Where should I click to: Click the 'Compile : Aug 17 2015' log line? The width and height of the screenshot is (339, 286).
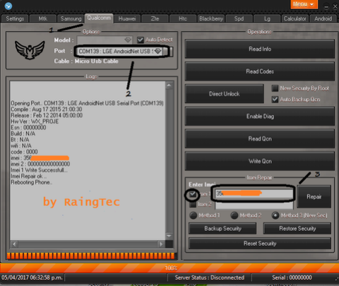point(47,109)
